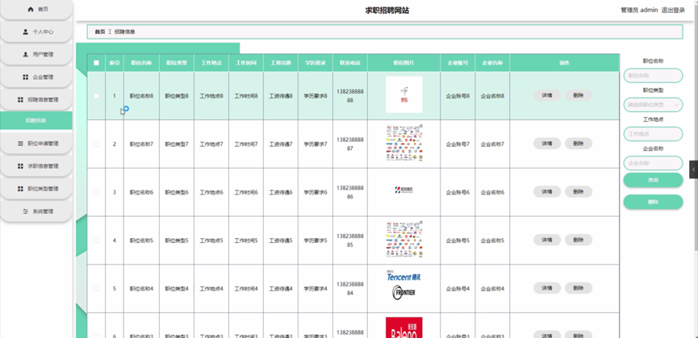Open the brand collage image in row 职位名称7

pyautogui.click(x=403, y=144)
